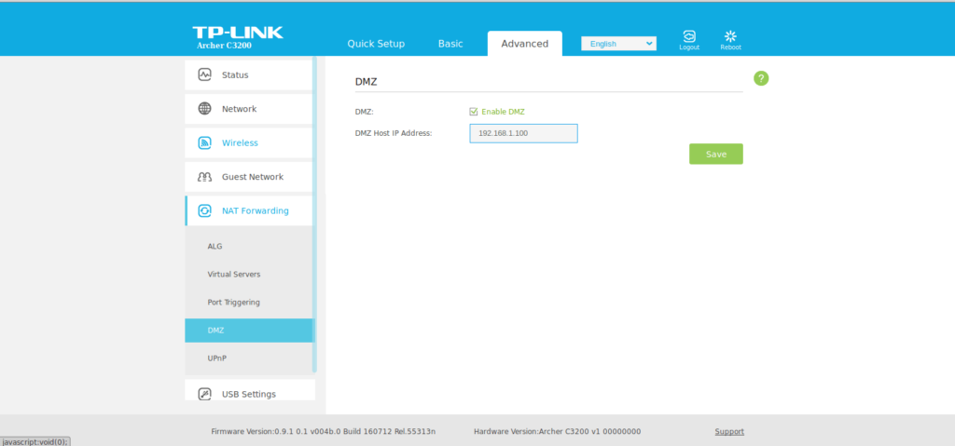955x446 pixels.
Task: Click the Wireless signal icon
Action: pos(204,142)
